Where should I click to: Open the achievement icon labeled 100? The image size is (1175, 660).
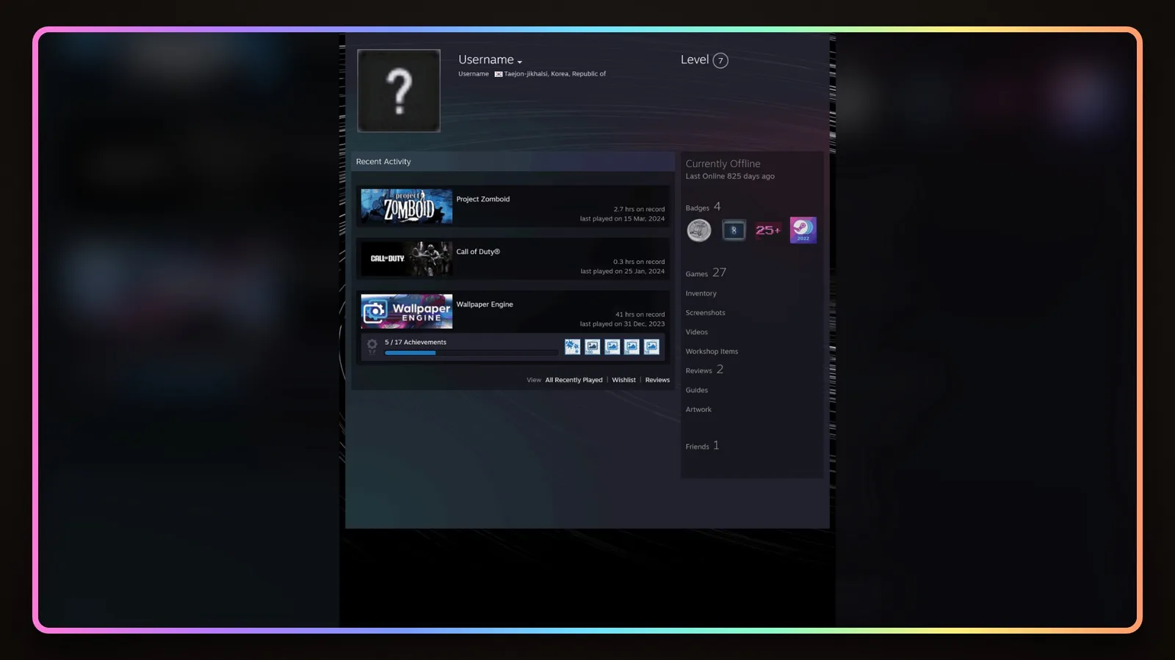coord(593,347)
